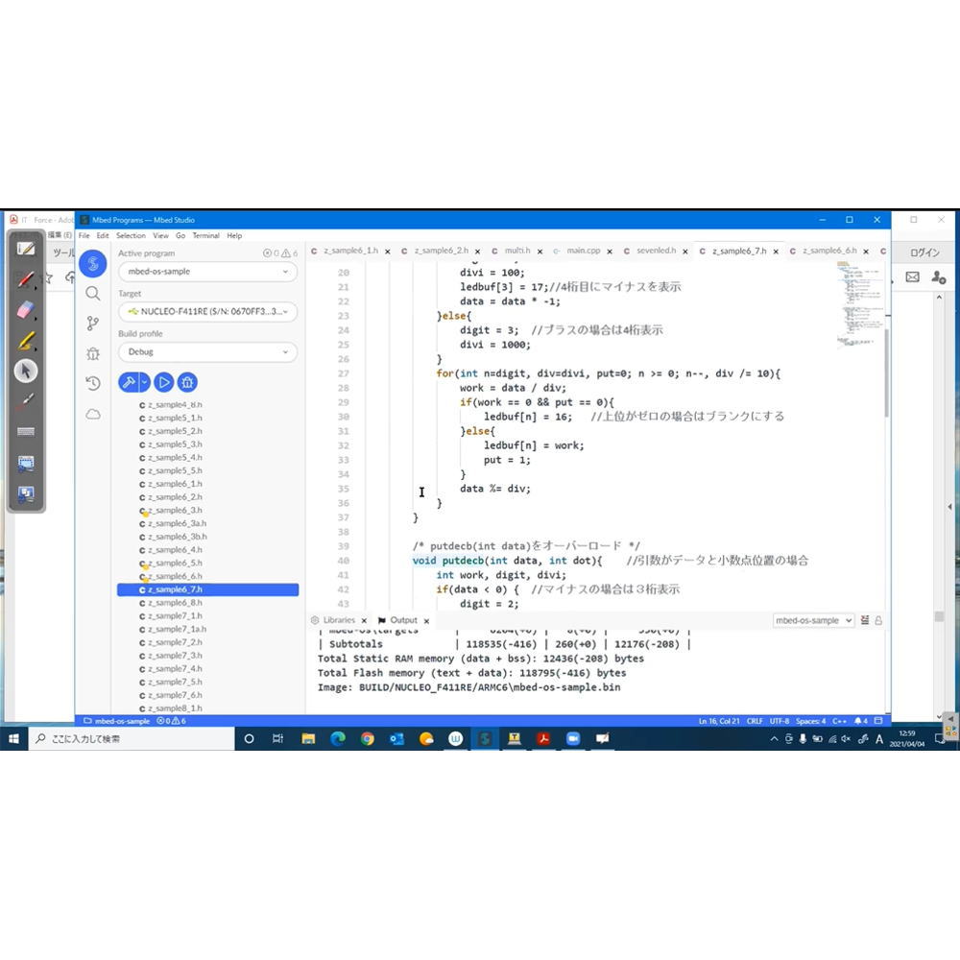Click the Debug program bug button
The width and height of the screenshot is (960, 960).
(187, 383)
